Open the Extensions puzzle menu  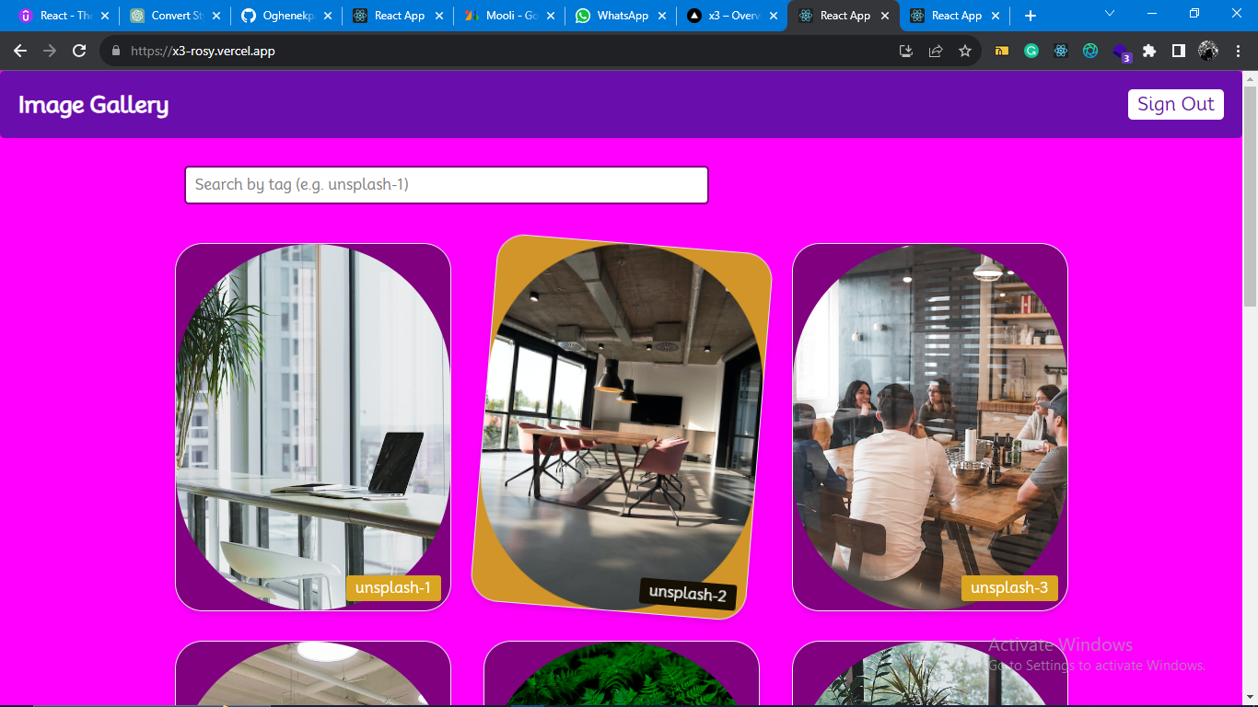click(1149, 52)
